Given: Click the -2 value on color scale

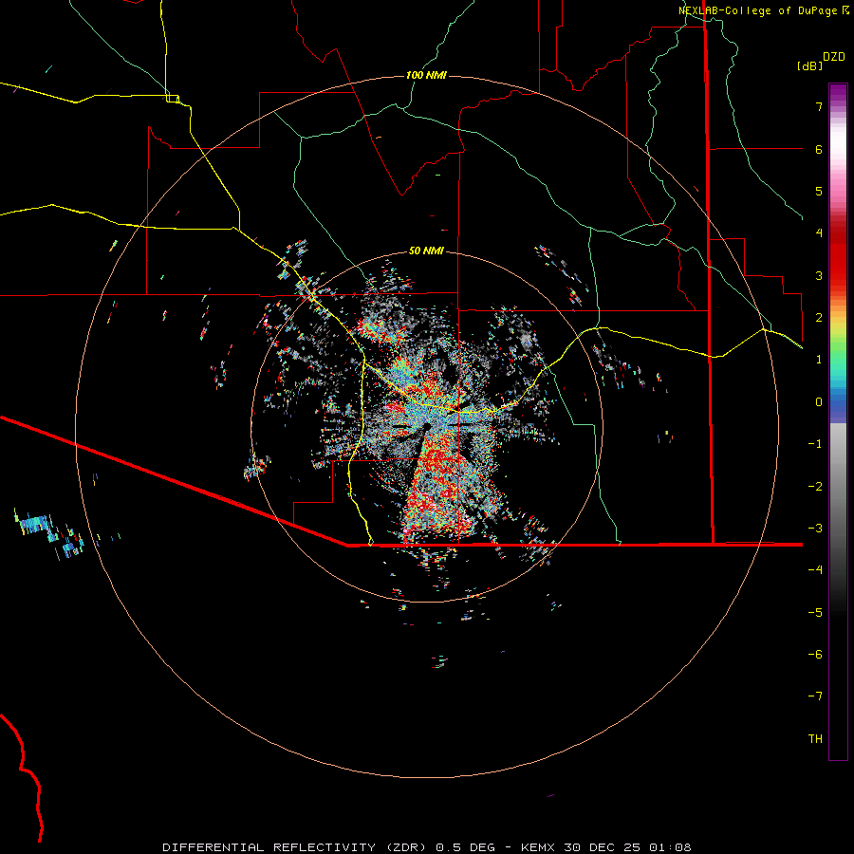Looking at the screenshot, I should coord(815,487).
